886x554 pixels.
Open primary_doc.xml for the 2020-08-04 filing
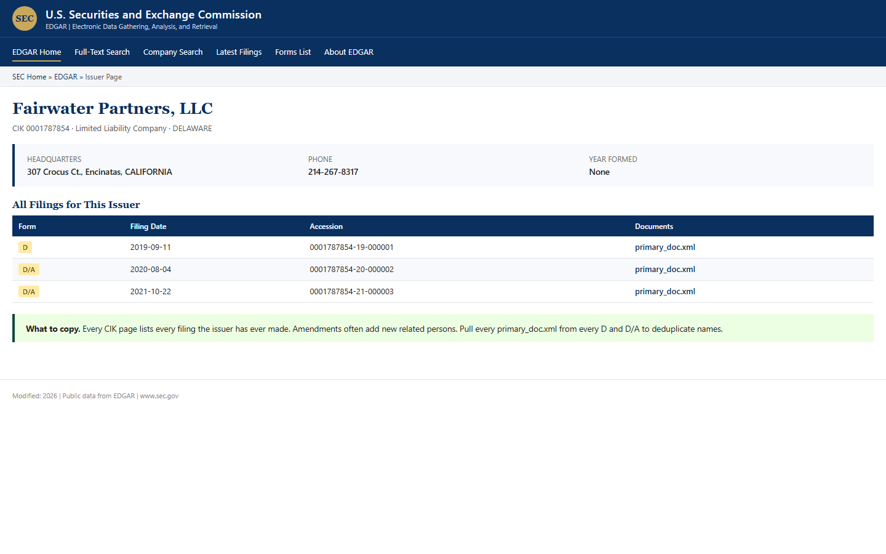coord(665,270)
